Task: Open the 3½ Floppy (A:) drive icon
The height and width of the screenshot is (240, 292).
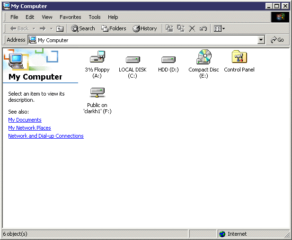Action: tap(97, 58)
